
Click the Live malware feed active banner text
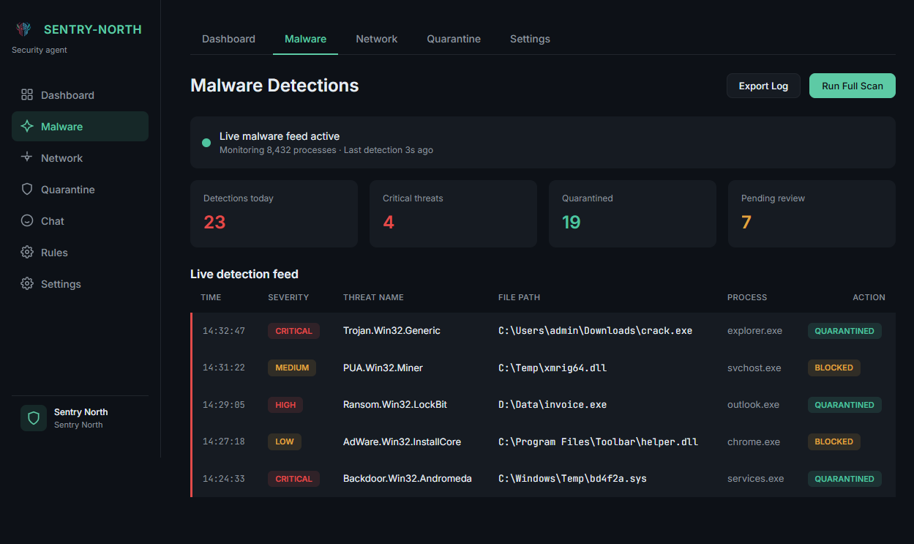[x=280, y=136]
